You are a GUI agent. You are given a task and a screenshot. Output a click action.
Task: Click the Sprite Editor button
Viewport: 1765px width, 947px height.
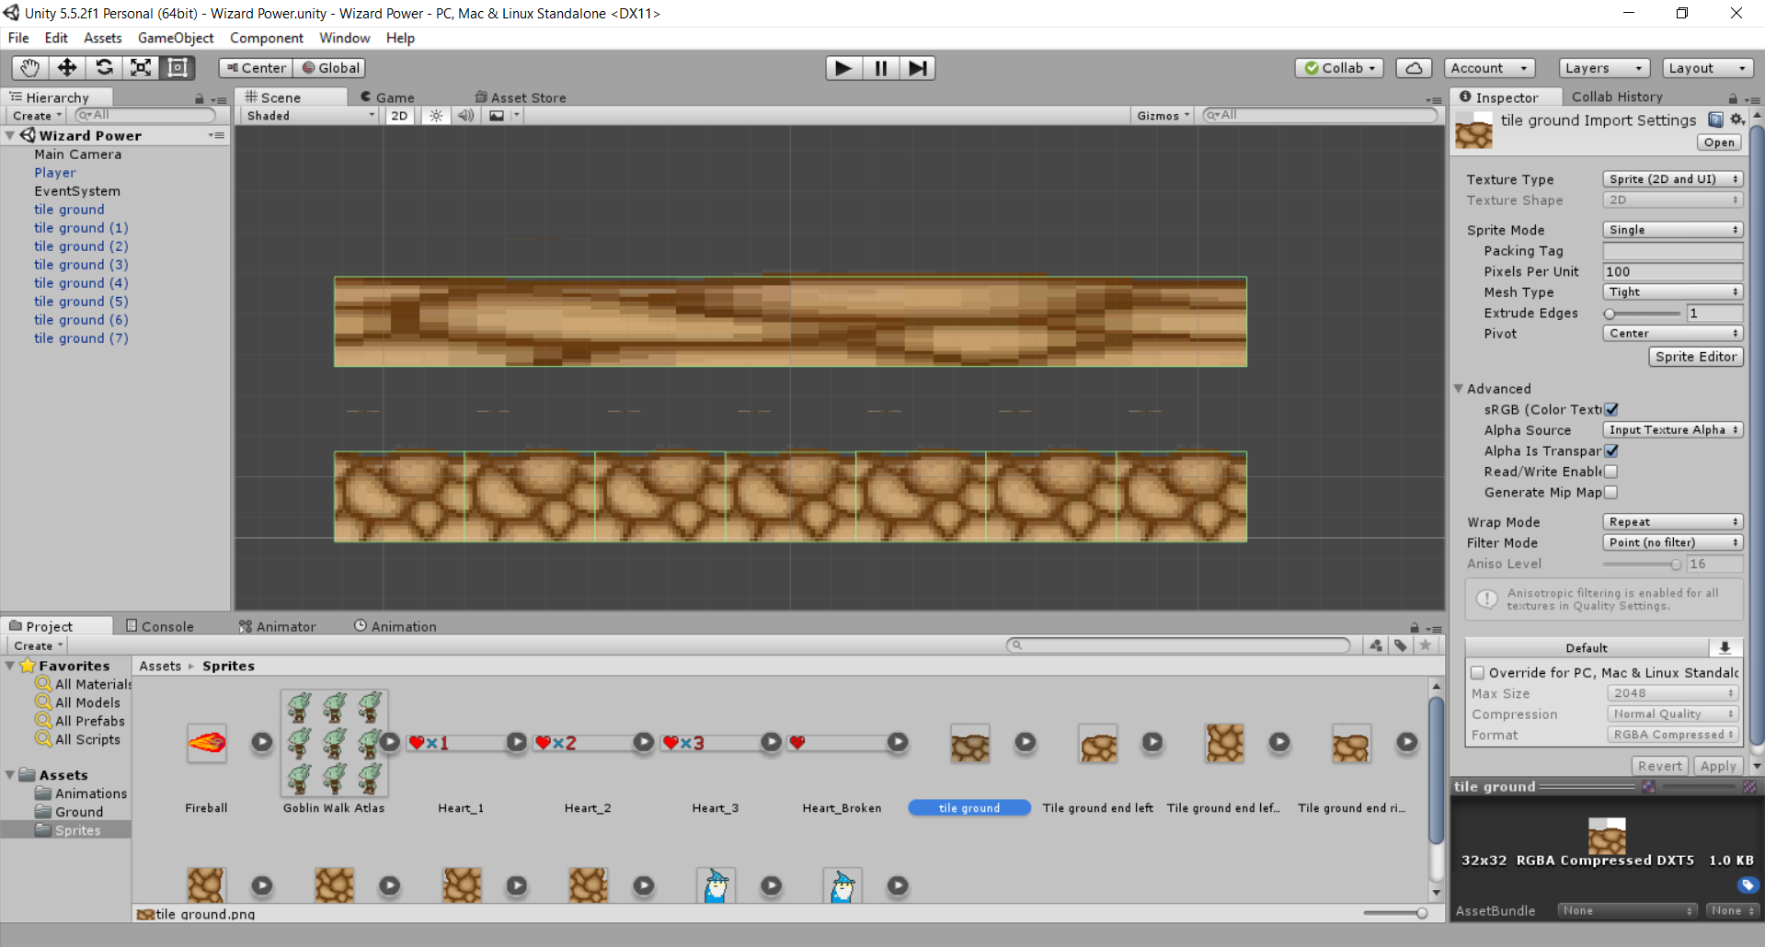tap(1695, 357)
